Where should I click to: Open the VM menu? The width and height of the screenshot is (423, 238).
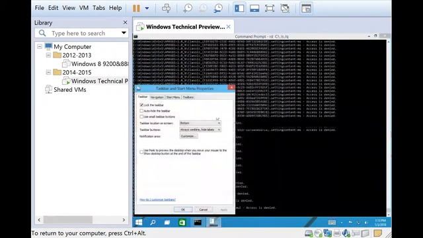point(84,8)
